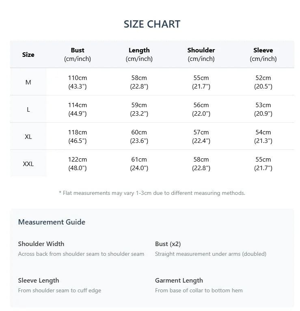Image resolution: width=300 pixels, height=311 pixels.
Task: Click the flat measurements disclaimer note
Action: [152, 193]
